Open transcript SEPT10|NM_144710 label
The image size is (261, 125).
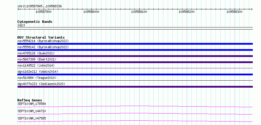[x=32, y=111]
